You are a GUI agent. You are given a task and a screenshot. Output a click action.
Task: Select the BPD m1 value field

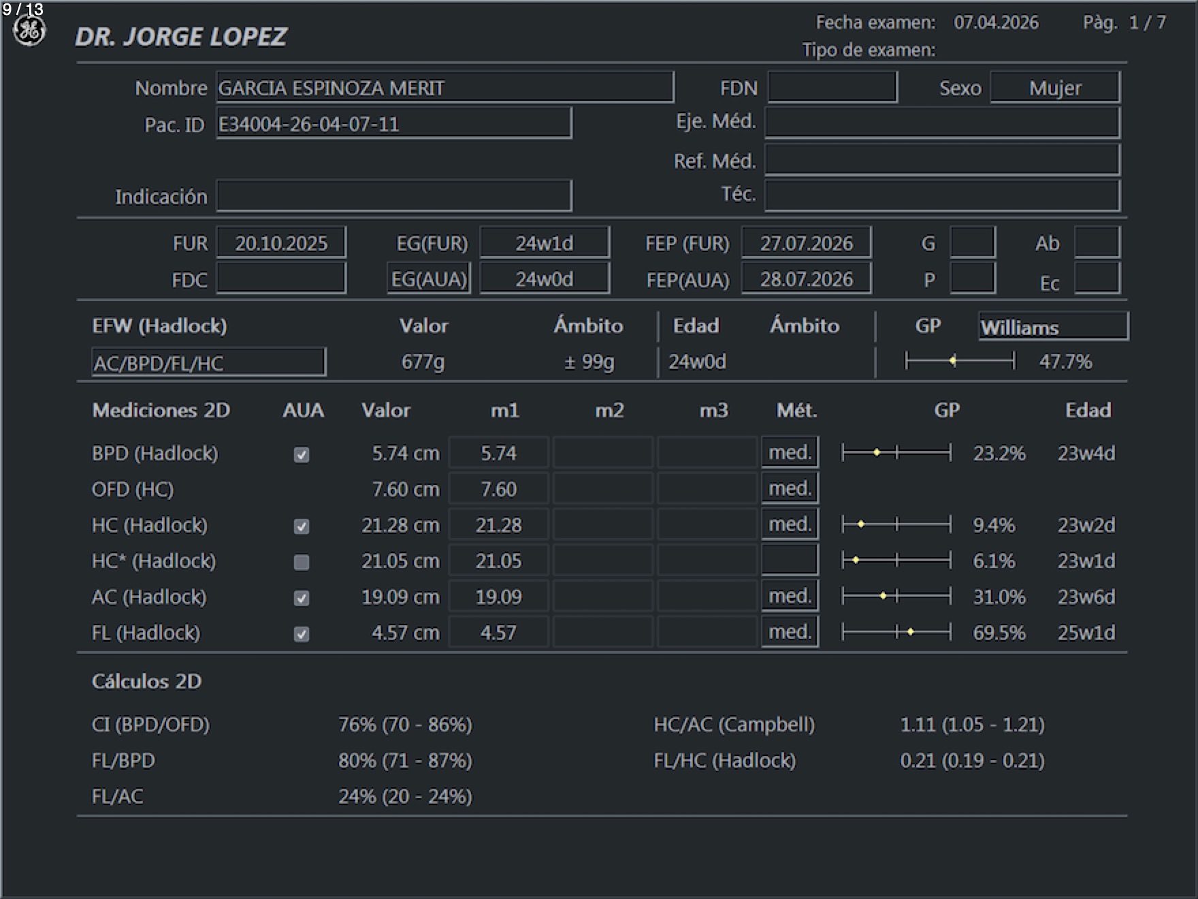tap(498, 453)
